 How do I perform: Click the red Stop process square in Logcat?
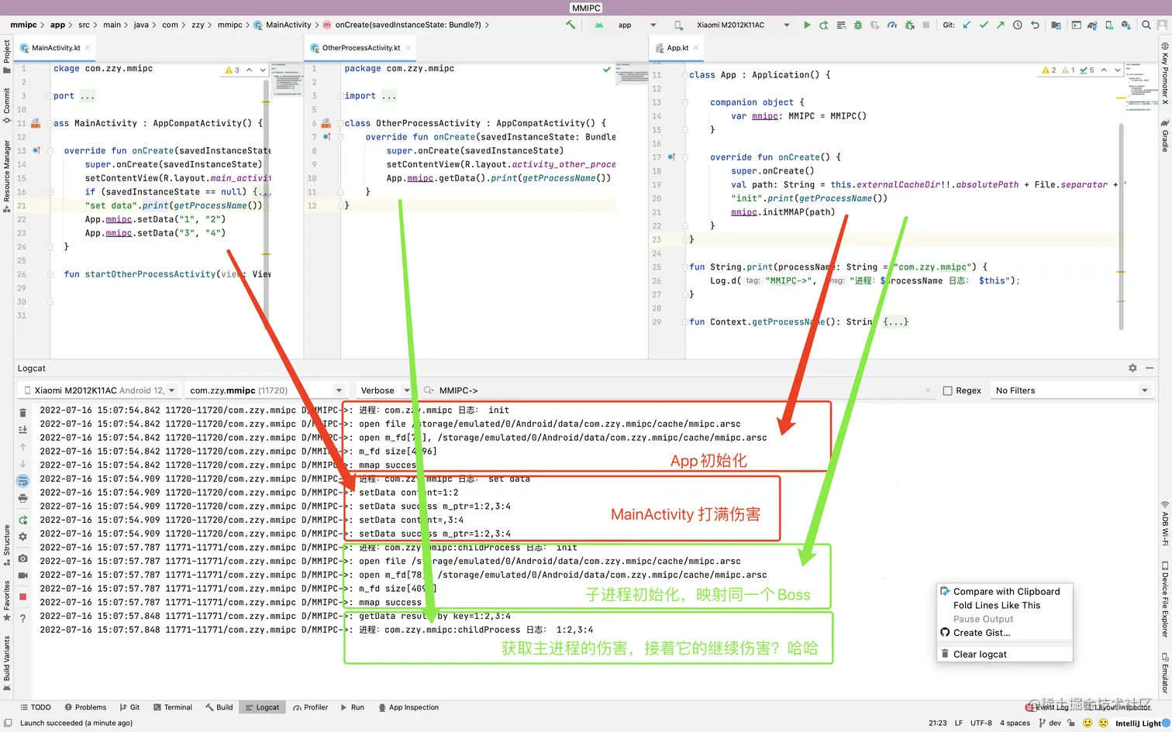tap(22, 596)
